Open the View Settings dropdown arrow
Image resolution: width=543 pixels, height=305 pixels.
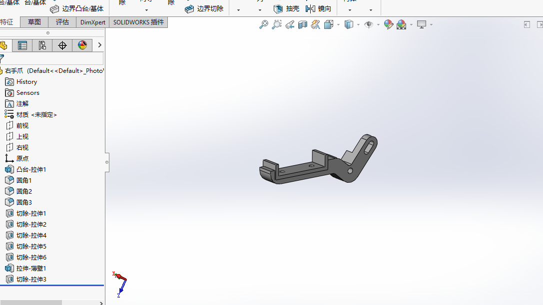click(431, 24)
